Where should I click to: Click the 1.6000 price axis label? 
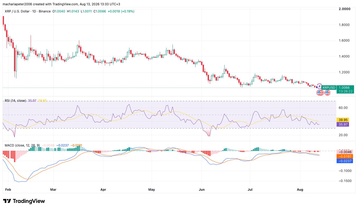(x=345, y=41)
